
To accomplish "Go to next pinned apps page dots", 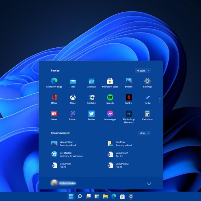I will (x=160, y=100).
